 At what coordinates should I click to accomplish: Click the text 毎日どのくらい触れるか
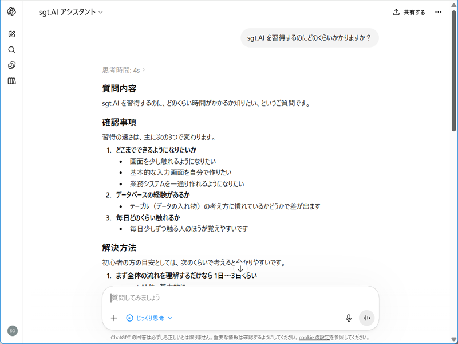click(148, 218)
